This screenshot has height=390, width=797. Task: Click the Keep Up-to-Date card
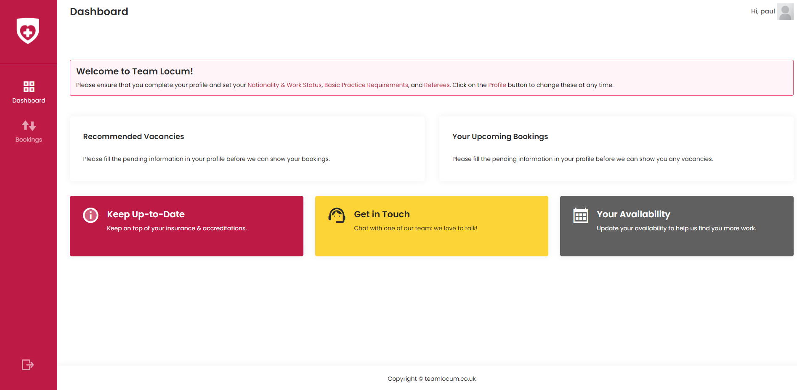(x=186, y=226)
